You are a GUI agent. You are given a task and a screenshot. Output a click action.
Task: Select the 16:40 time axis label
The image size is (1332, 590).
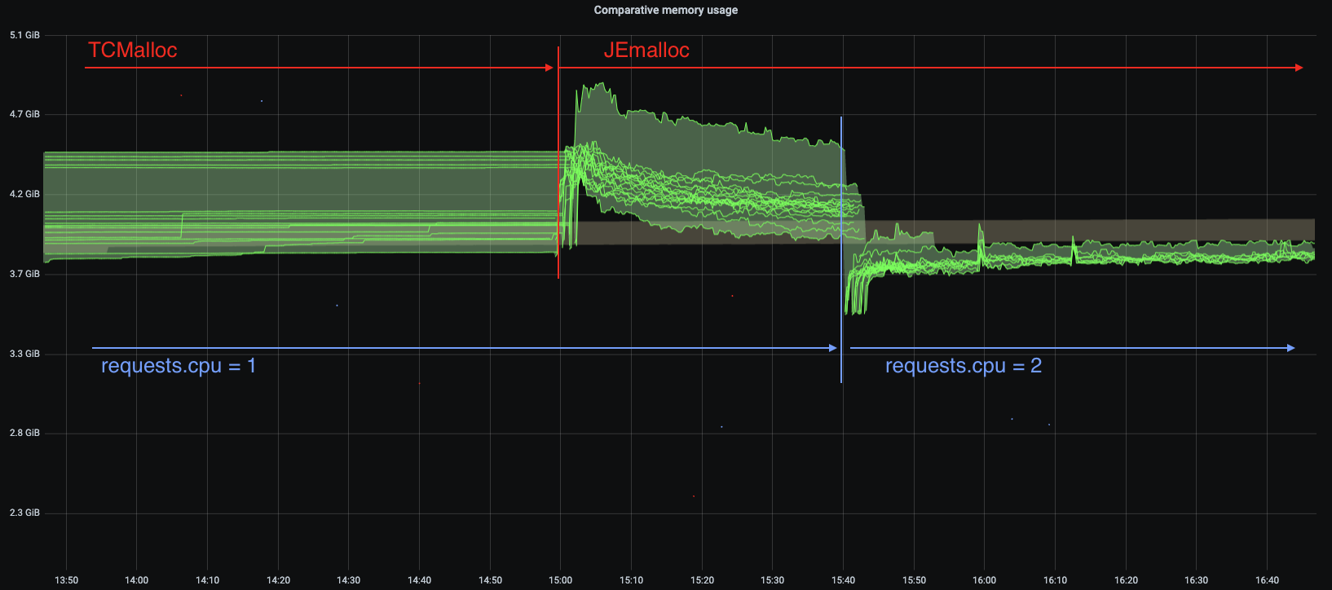(x=1268, y=580)
